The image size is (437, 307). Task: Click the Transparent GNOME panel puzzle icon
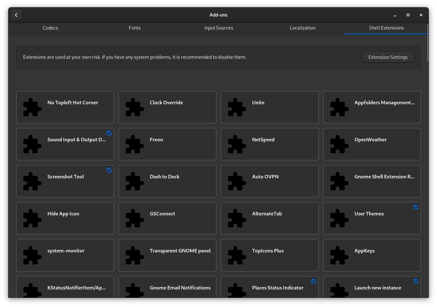pos(135,255)
